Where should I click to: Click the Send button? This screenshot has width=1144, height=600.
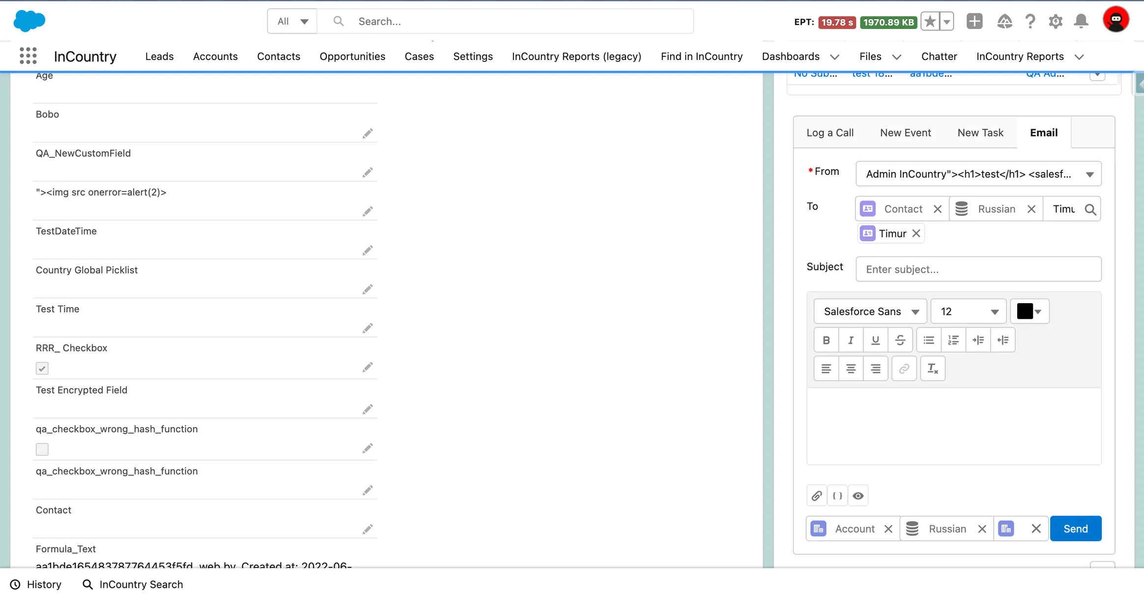pos(1075,528)
